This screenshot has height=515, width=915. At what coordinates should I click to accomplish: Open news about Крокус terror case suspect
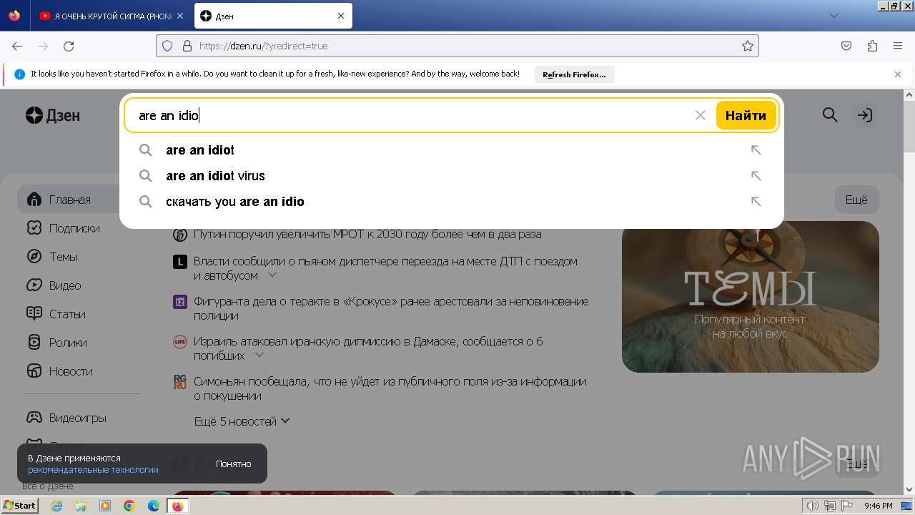click(391, 308)
